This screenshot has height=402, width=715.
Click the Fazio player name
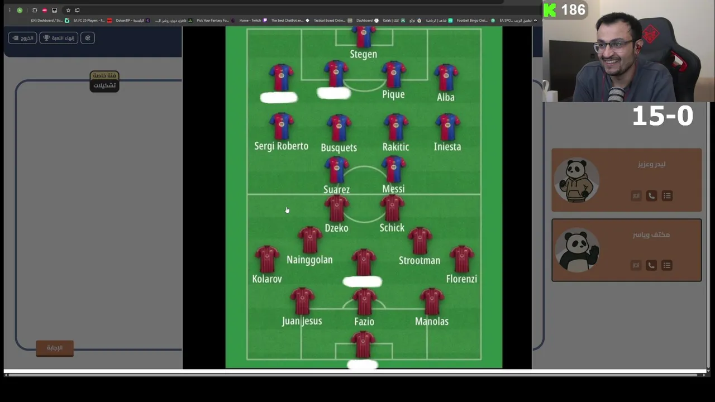364,322
